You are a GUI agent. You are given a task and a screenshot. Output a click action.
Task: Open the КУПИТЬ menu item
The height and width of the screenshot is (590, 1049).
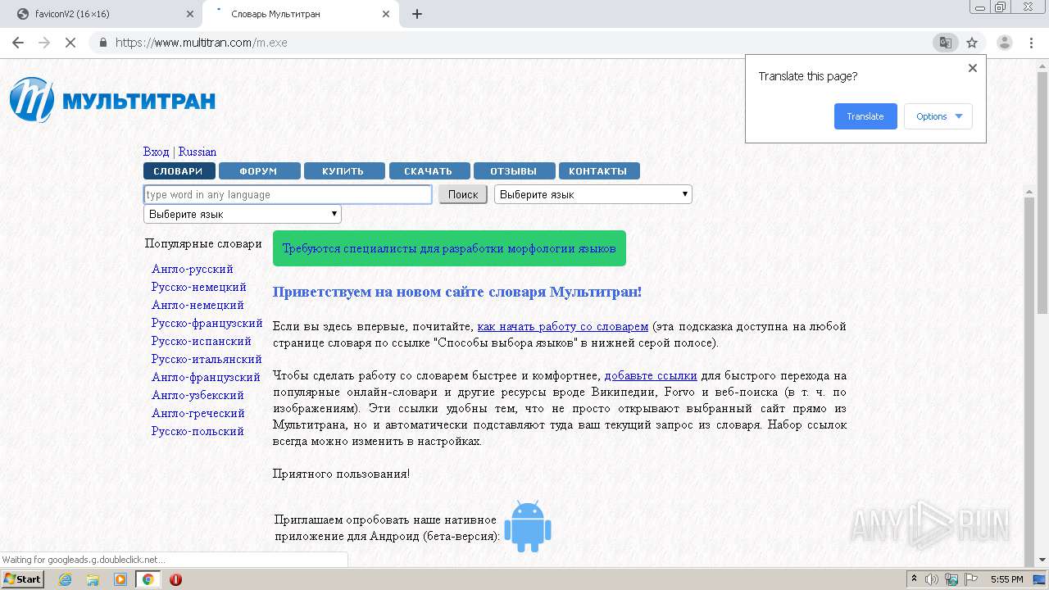coord(343,171)
